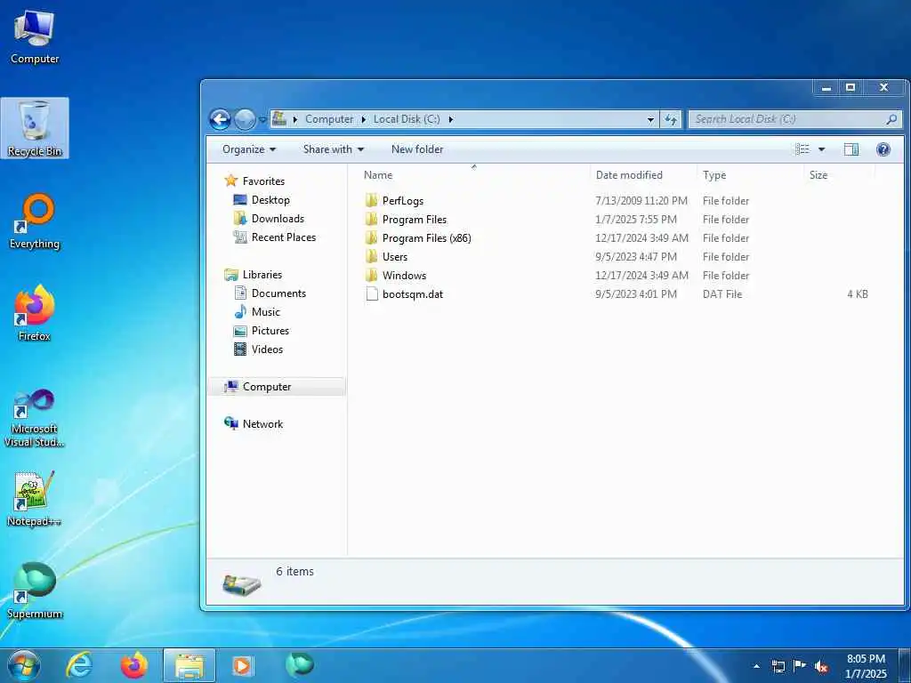Change your view icon button
911x683 pixels.
pyautogui.click(x=802, y=149)
